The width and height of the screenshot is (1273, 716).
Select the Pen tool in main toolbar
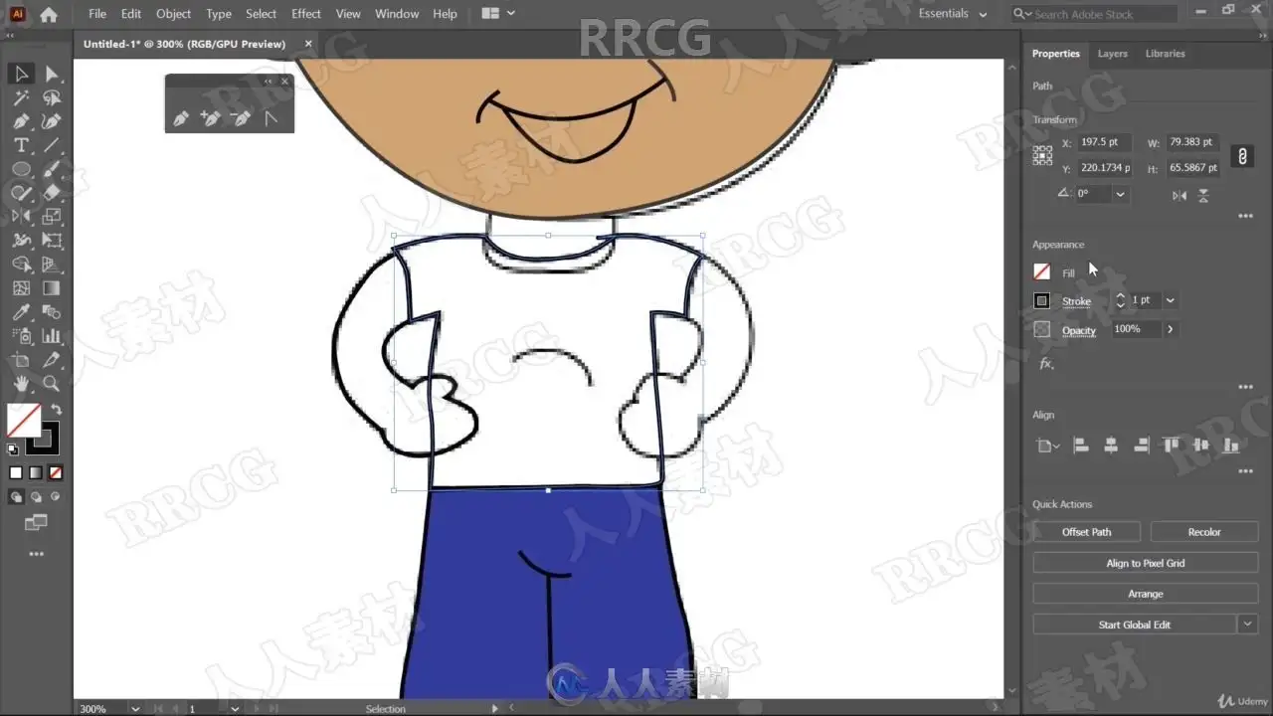point(21,121)
